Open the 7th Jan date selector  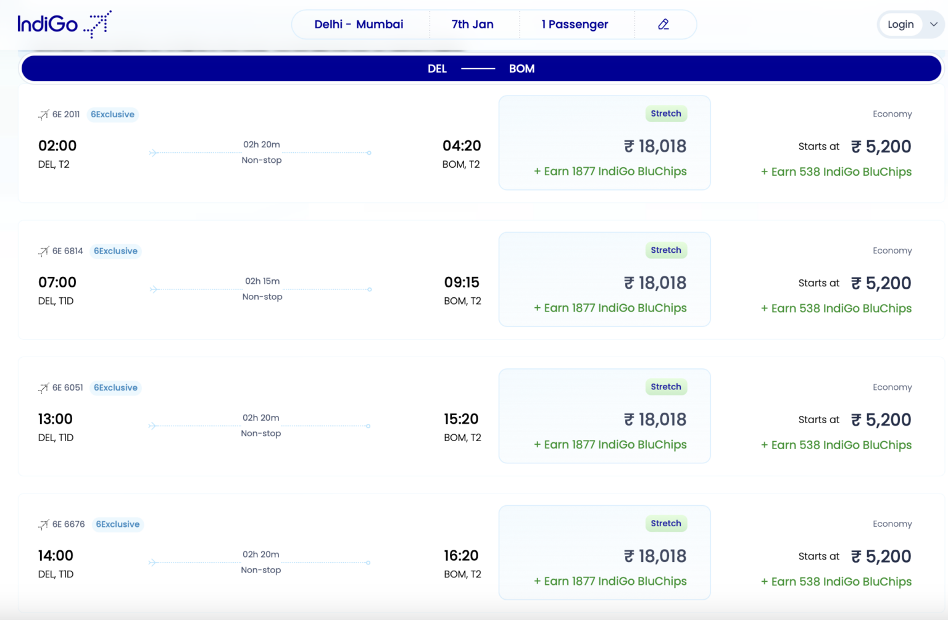[472, 24]
